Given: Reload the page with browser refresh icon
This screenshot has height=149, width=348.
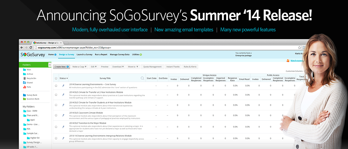Looking at the screenshot, I should (x=30, y=47).
